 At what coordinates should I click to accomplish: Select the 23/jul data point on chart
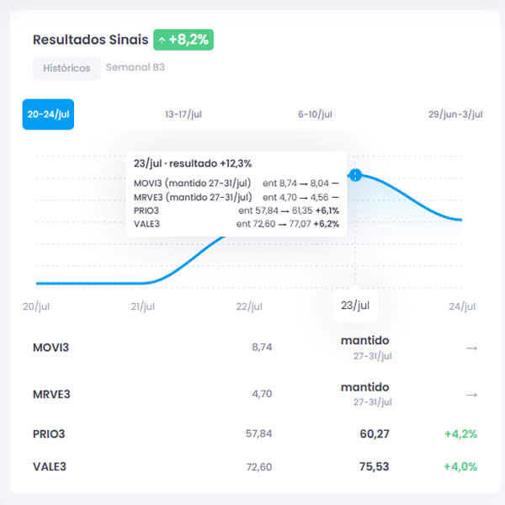point(355,175)
